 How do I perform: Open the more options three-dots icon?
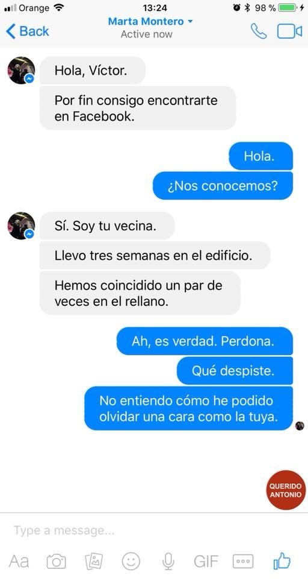tap(243, 562)
